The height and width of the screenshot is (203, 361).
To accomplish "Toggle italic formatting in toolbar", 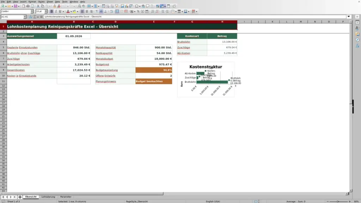I will pos(56,11).
